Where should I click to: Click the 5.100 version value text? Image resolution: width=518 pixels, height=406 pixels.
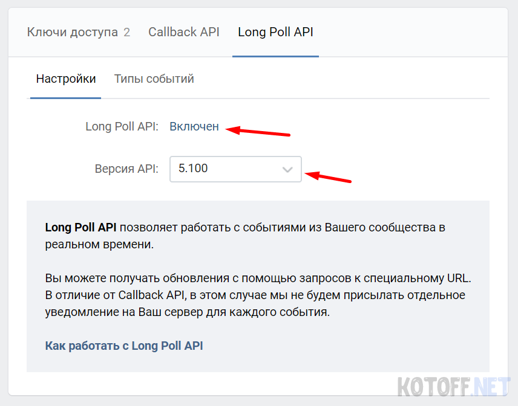coord(193,169)
